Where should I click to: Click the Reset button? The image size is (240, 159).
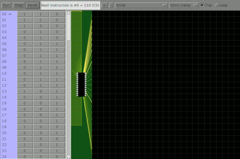tap(32, 5)
